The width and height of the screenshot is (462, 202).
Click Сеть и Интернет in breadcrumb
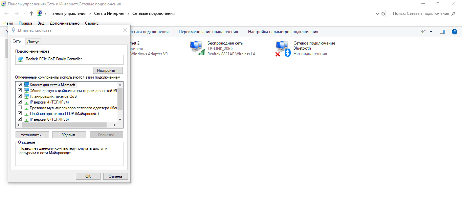coord(109,13)
